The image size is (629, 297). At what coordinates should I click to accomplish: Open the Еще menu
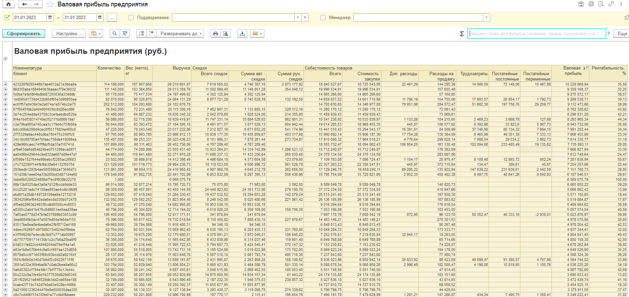tap(622, 33)
